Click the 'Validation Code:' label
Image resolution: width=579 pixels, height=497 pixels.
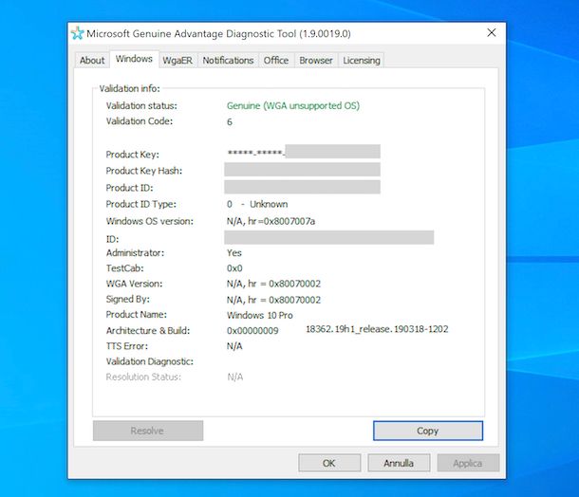[140, 121]
